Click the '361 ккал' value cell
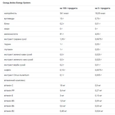Viewport: 115px width, 115px height. [64, 14]
